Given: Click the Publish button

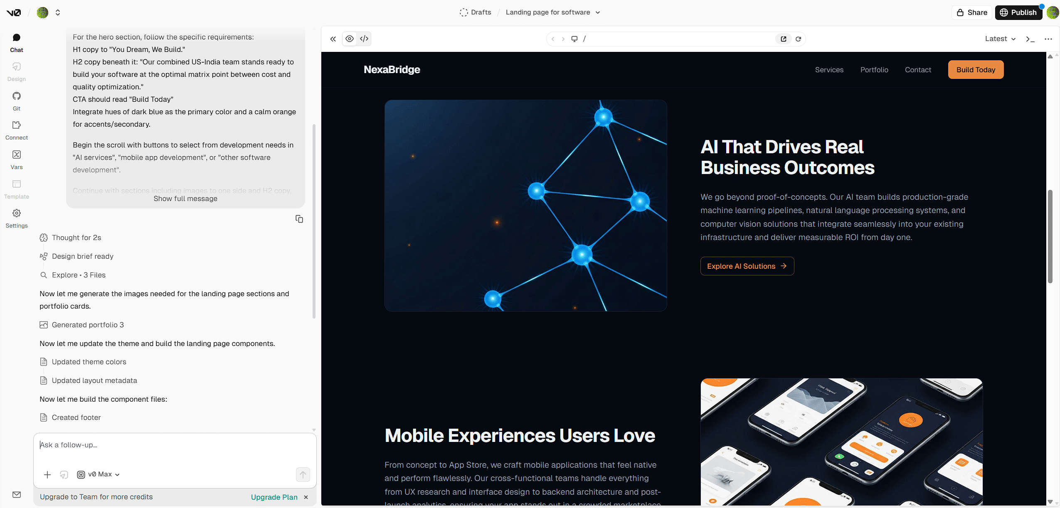Looking at the screenshot, I should [x=1018, y=12].
